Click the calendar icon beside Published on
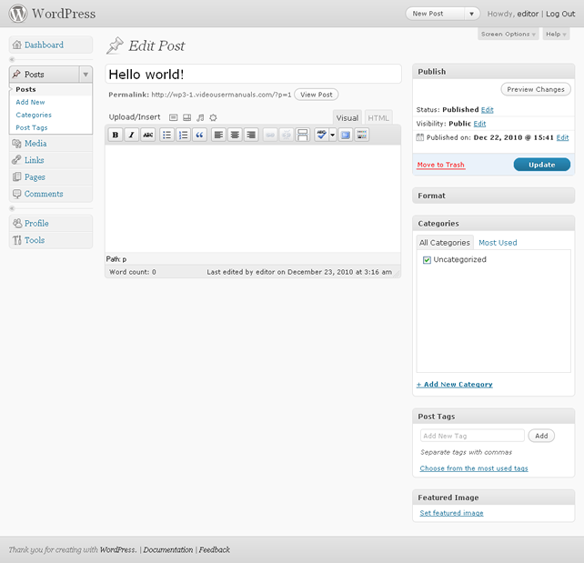 (419, 137)
